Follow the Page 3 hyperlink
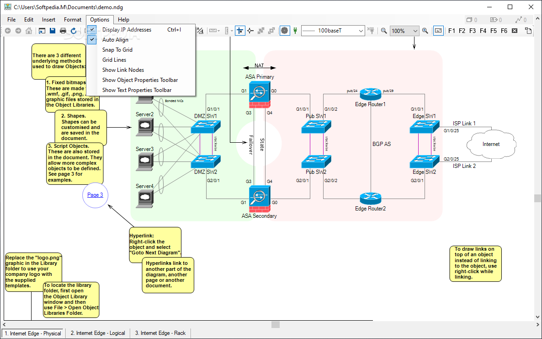This screenshot has width=542, height=339. click(95, 195)
